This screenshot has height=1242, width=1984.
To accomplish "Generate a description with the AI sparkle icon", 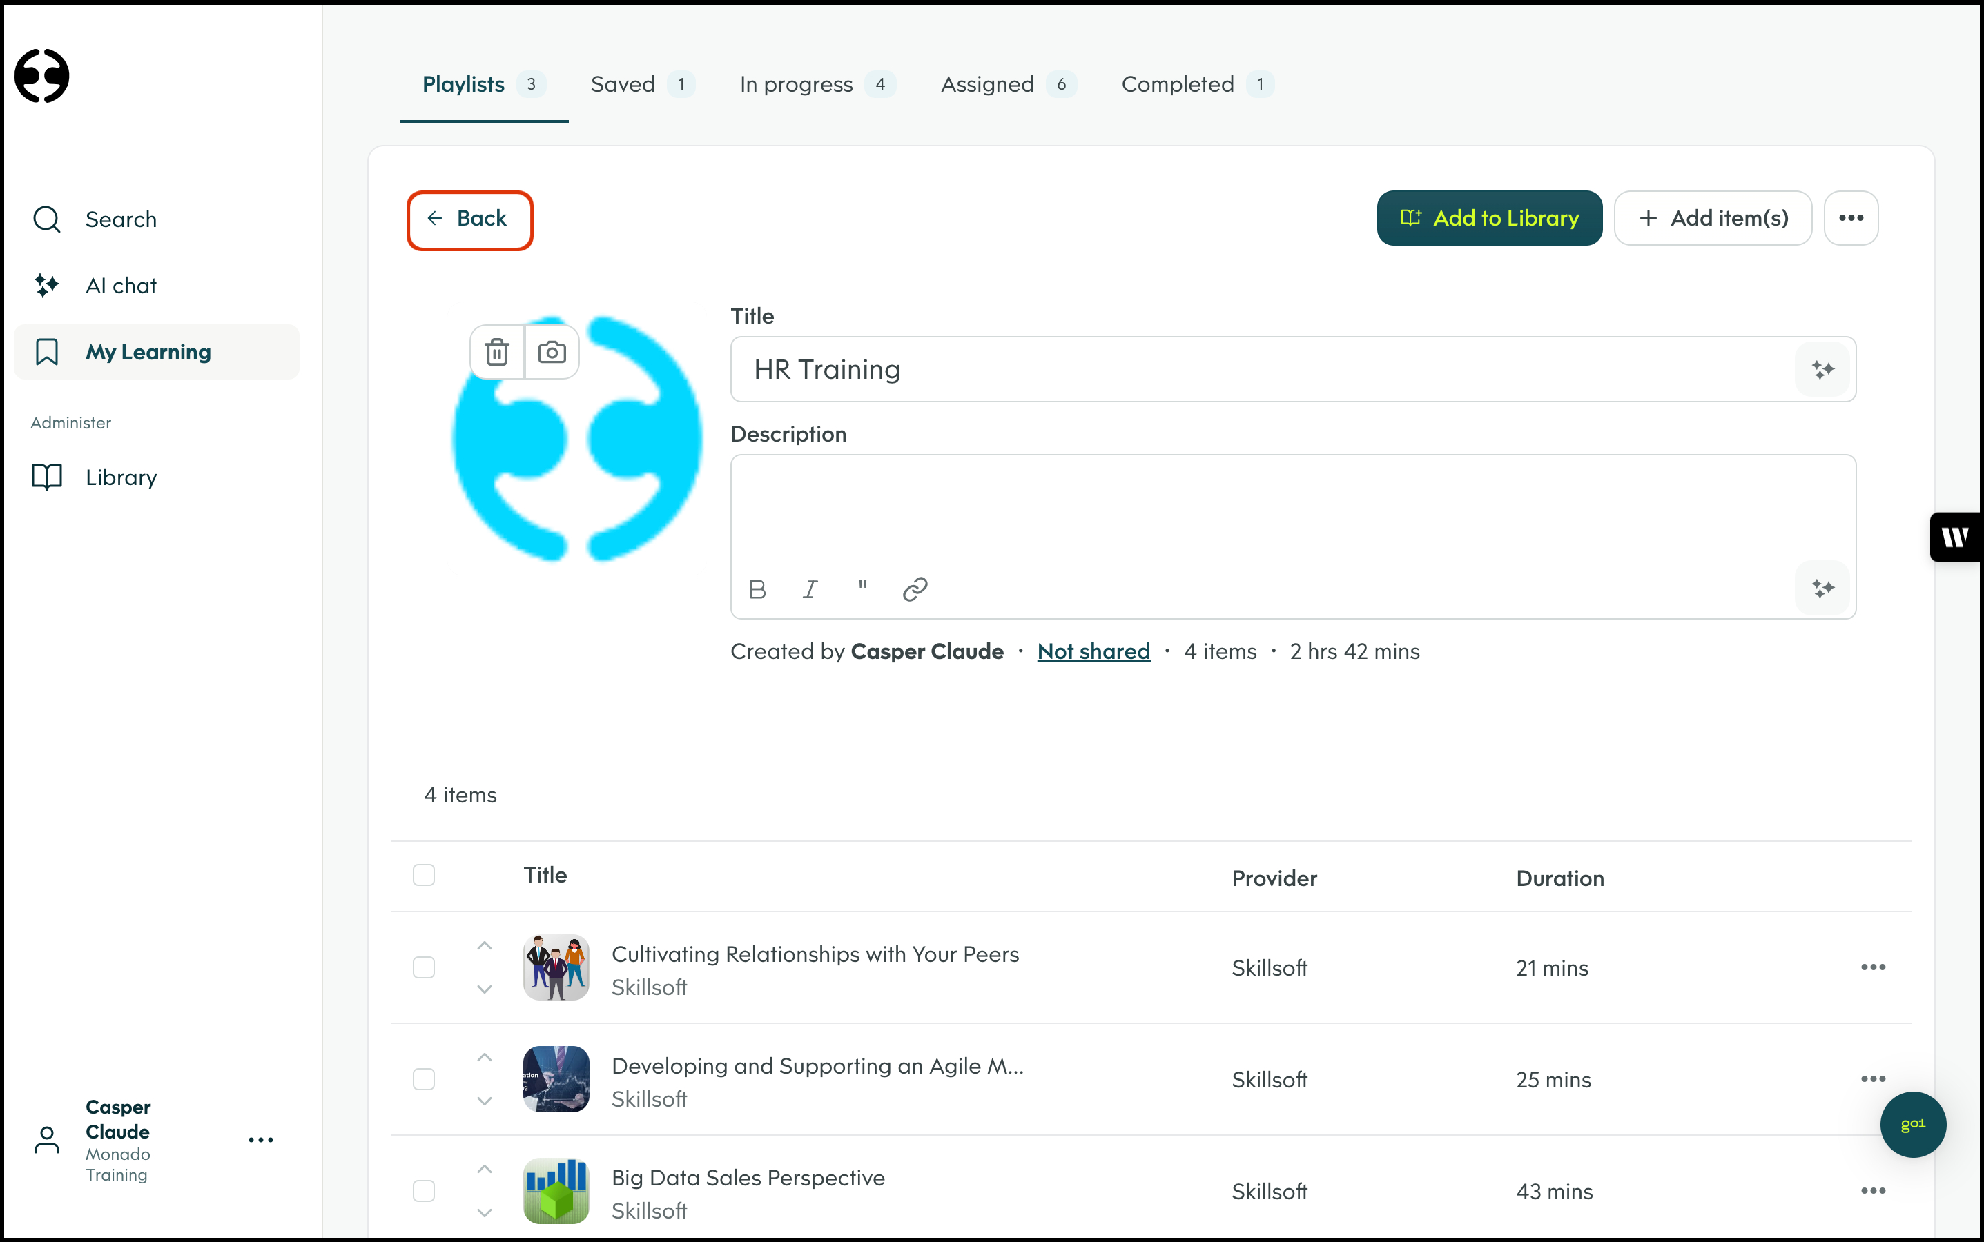I will click(1823, 588).
